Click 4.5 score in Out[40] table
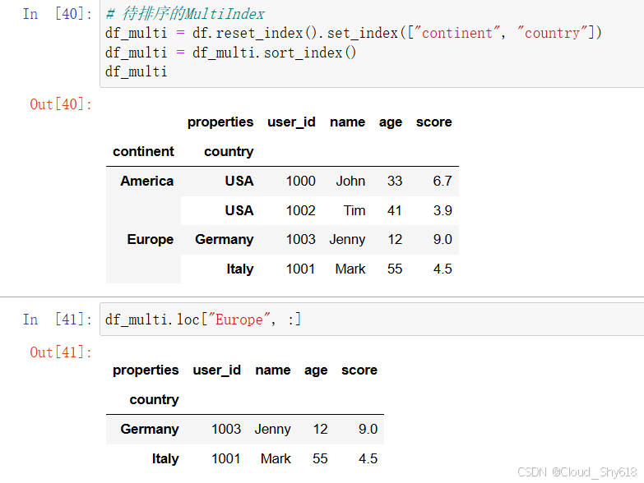 tap(442, 269)
